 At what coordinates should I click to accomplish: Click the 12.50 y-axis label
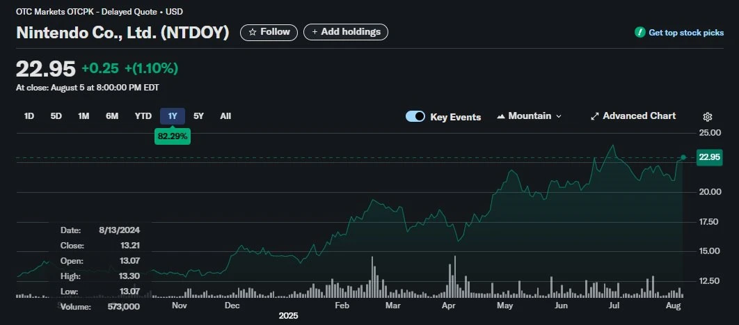click(709, 281)
